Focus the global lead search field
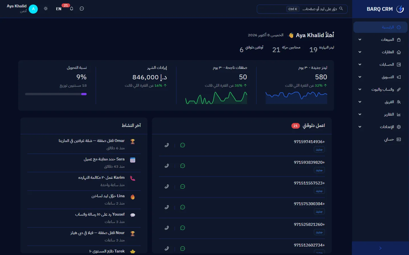This screenshot has width=409, height=255. (302, 9)
